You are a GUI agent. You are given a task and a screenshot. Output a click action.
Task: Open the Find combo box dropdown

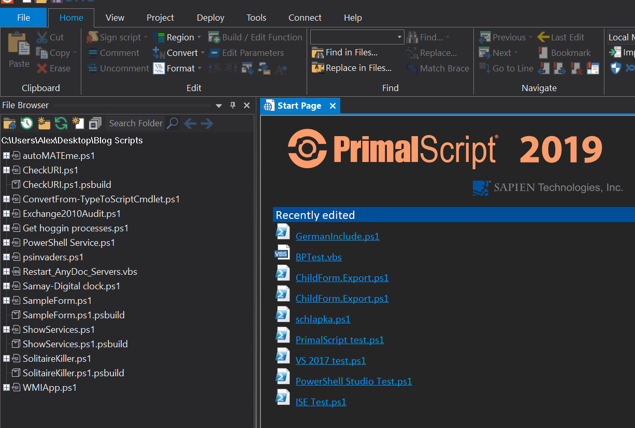pyautogui.click(x=399, y=37)
